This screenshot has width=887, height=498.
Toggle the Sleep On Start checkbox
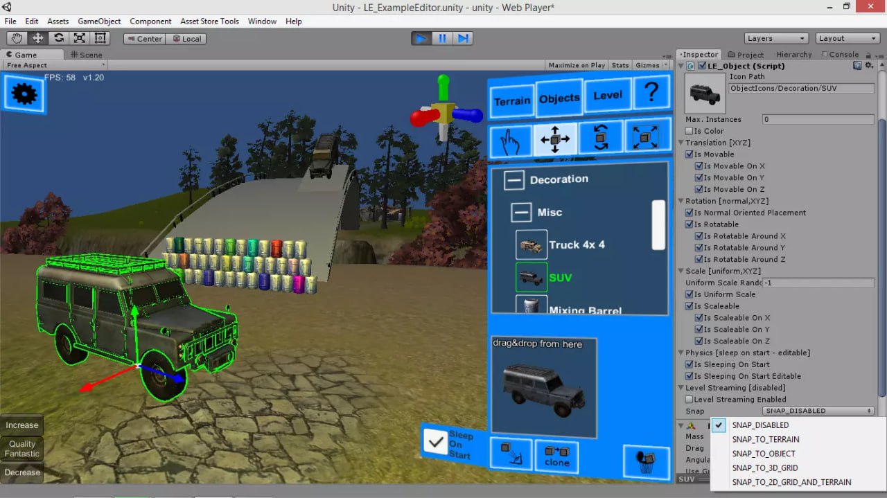(x=436, y=441)
